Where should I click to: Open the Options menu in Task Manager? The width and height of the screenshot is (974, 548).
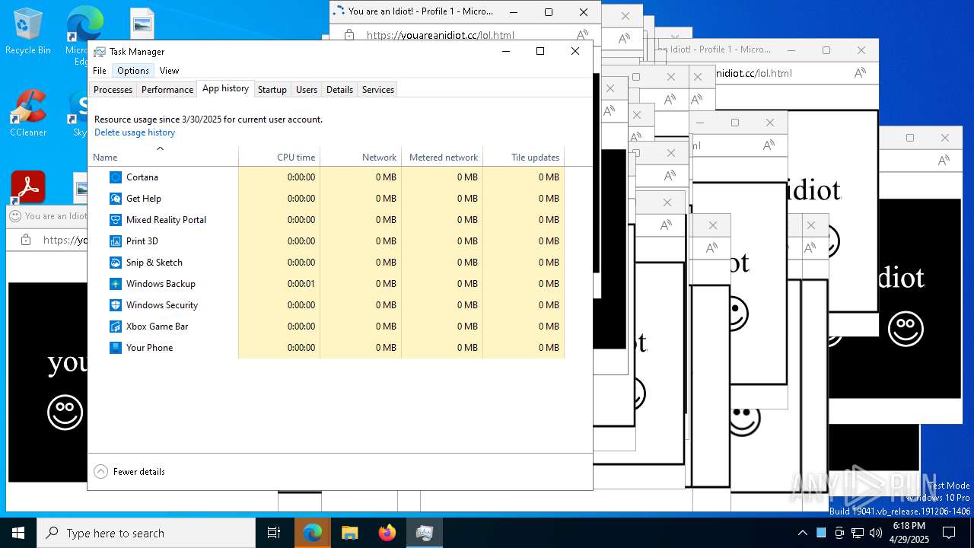coord(133,71)
